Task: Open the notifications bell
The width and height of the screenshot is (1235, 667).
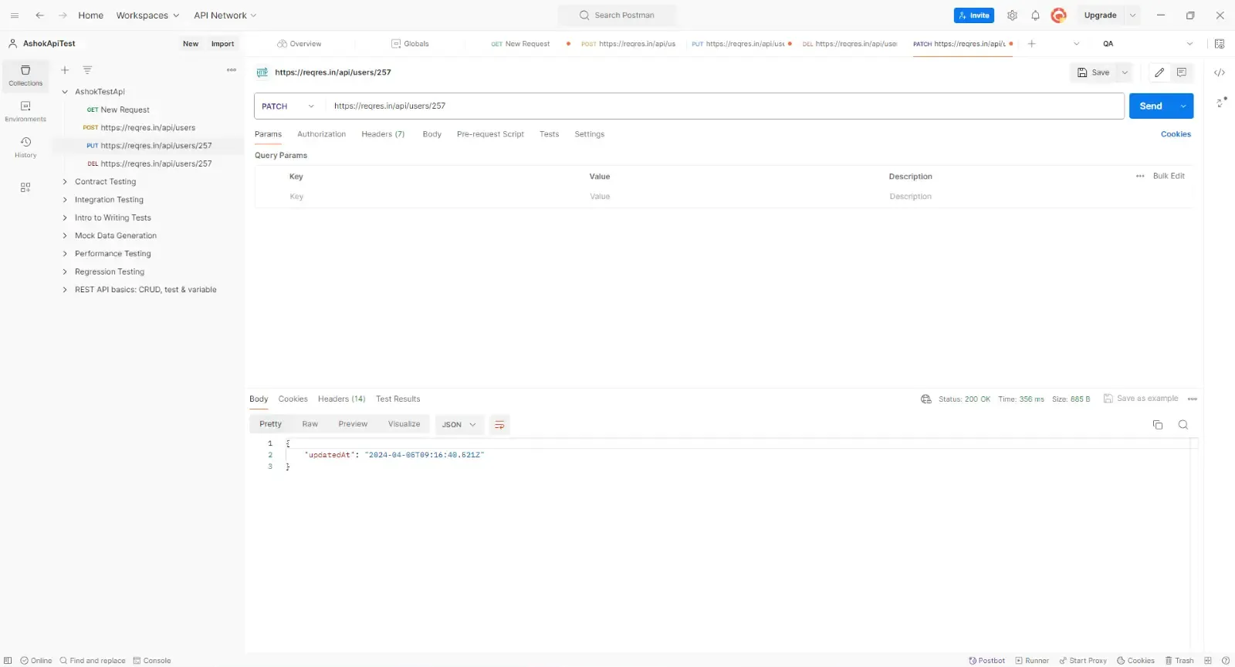Action: (x=1035, y=15)
